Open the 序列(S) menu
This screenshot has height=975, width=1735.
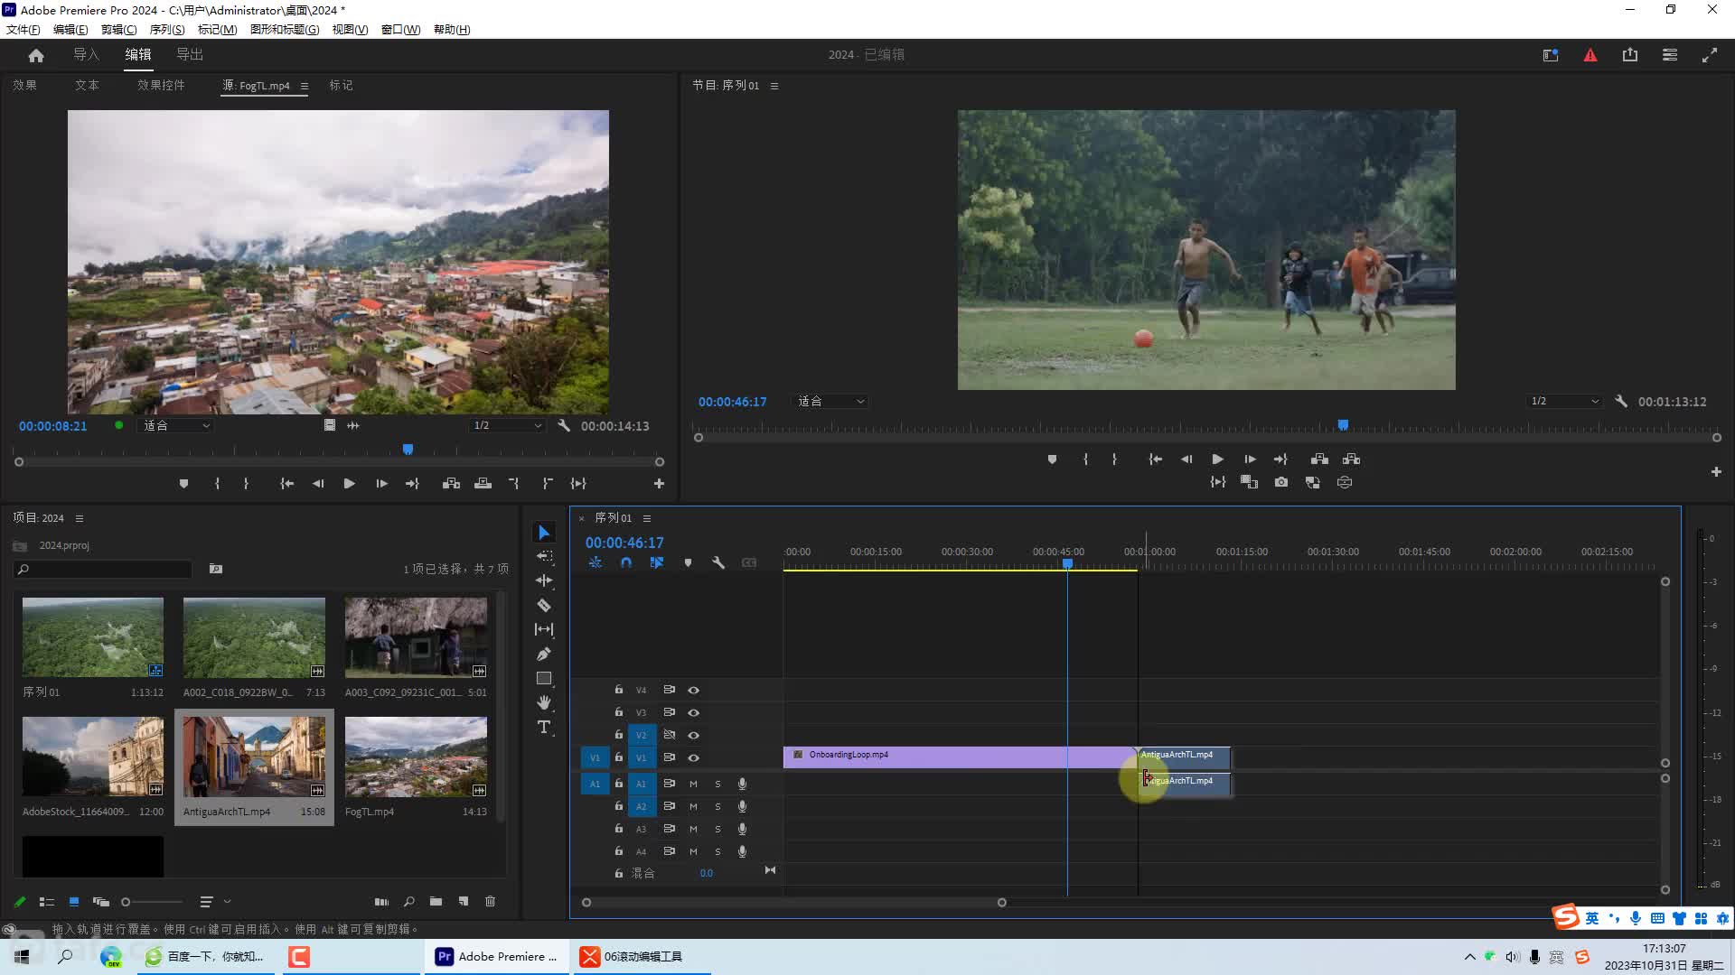(x=167, y=29)
